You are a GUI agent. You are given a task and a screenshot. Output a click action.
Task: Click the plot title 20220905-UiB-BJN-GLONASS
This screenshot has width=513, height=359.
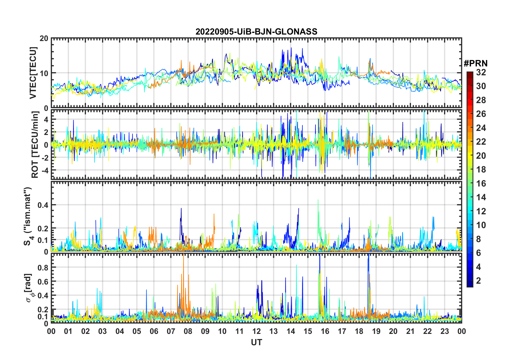point(256,32)
